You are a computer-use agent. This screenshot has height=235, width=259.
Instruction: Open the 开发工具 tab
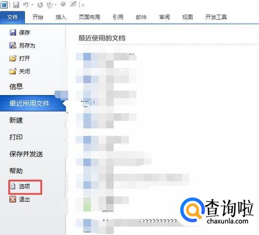point(216,17)
